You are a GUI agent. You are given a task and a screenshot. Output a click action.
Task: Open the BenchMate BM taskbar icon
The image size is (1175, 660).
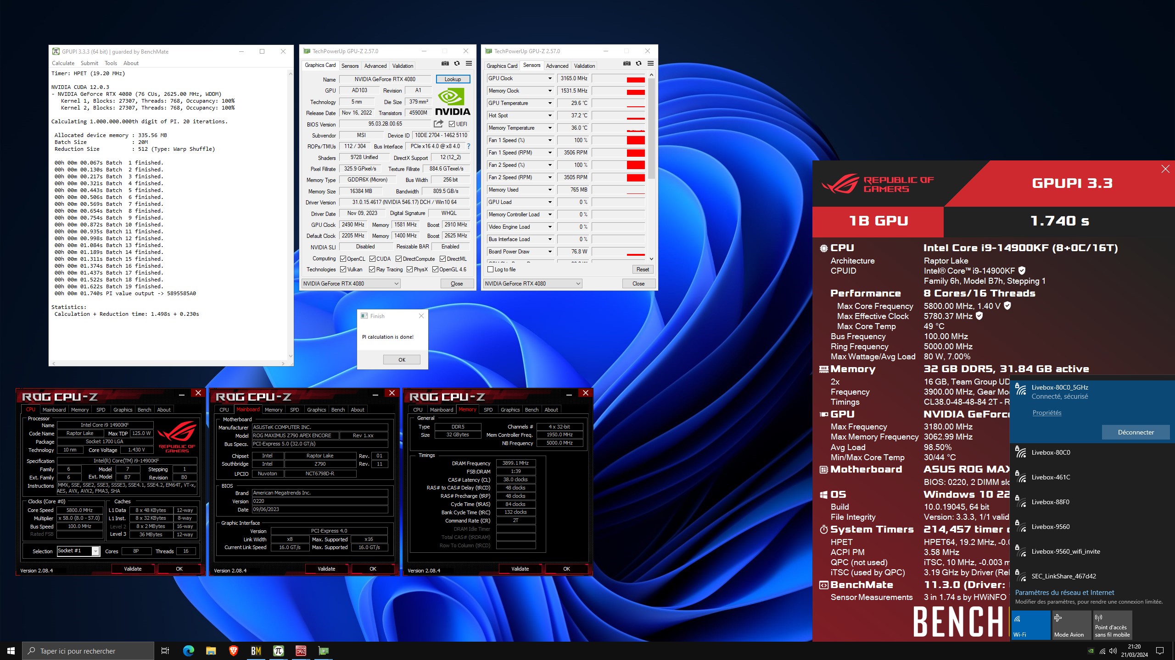[x=256, y=650]
